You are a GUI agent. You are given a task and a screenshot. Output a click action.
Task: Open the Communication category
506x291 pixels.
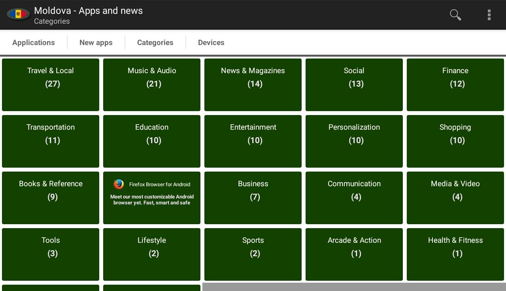(354, 198)
